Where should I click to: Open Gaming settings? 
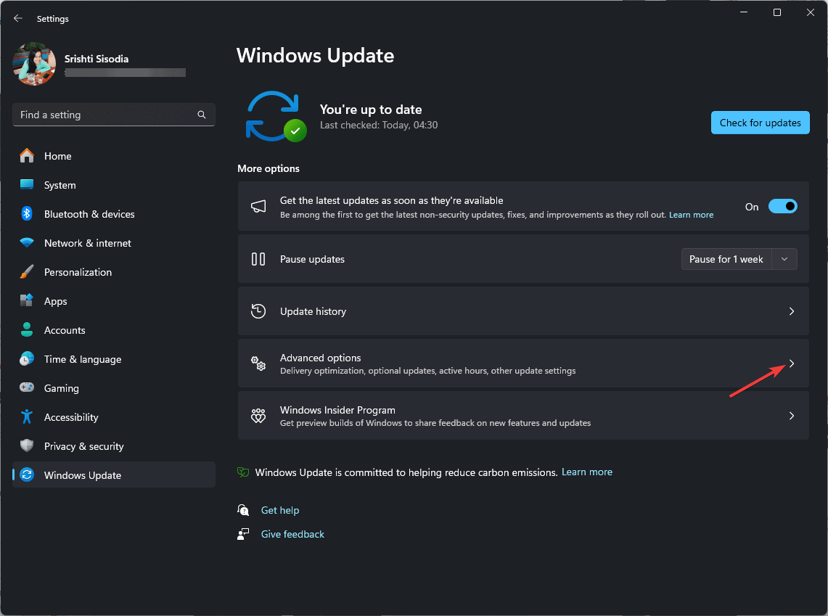click(x=113, y=388)
